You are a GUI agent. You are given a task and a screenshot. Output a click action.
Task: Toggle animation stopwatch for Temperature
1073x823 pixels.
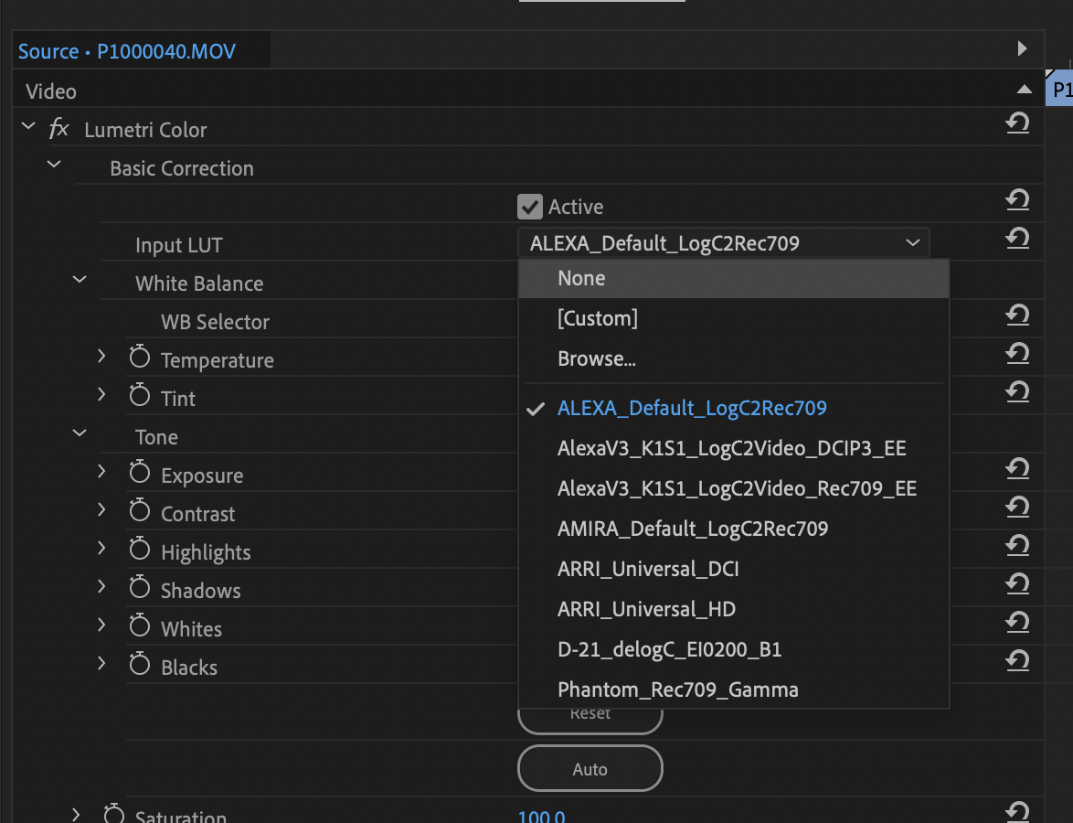pyautogui.click(x=138, y=357)
